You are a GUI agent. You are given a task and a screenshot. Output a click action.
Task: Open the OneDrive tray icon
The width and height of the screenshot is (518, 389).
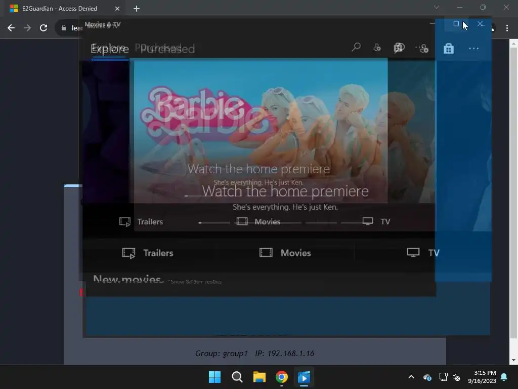click(x=427, y=377)
